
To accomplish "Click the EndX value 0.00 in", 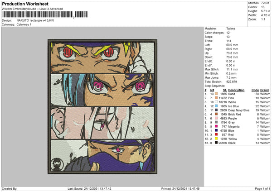I will point(231,61).
